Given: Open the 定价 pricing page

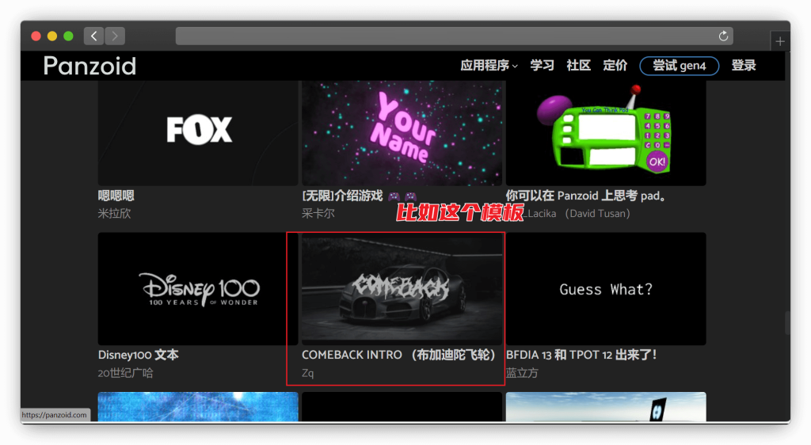Looking at the screenshot, I should click(x=615, y=66).
